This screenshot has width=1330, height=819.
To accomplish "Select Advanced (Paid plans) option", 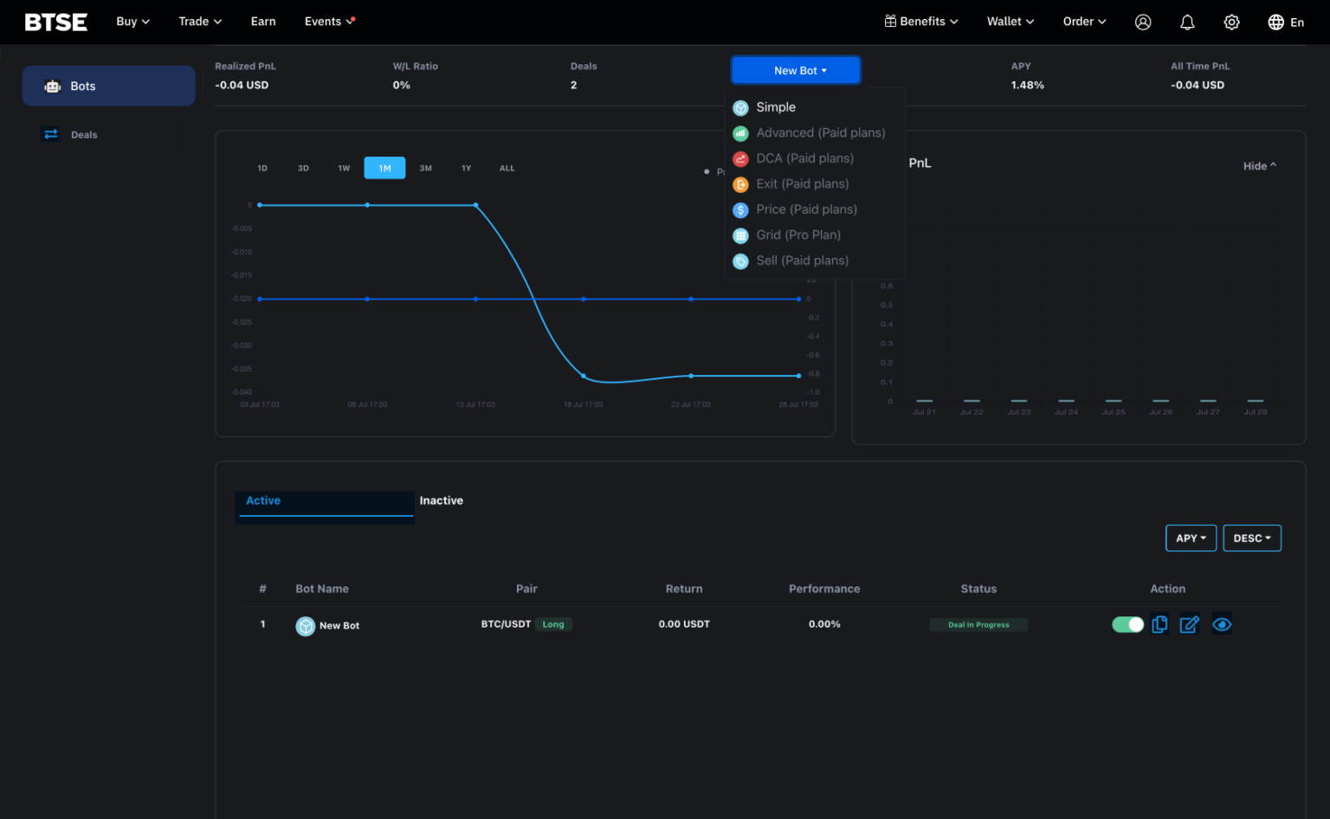I will click(x=821, y=132).
